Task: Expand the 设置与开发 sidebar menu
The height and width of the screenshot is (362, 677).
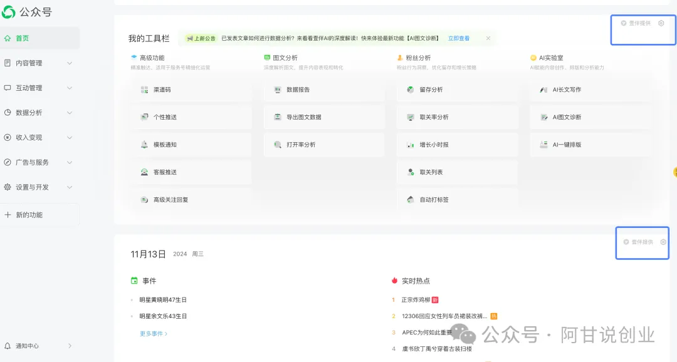Action: [69, 187]
